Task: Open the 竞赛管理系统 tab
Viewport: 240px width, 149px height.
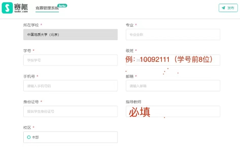Action: 47,8
